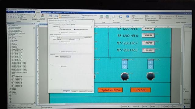Open the window tree panel pin dropdown
The image size is (195, 109).
click(x=33, y=24)
